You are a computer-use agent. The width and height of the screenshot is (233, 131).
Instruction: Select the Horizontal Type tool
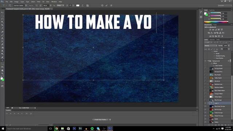tap(2, 61)
